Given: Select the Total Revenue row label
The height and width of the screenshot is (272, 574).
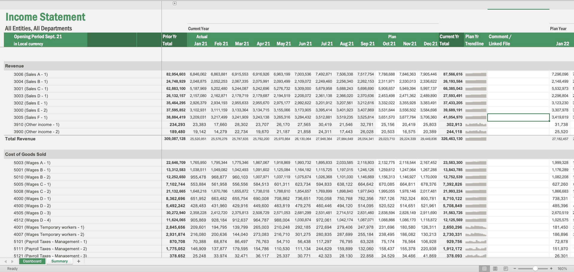Looking at the screenshot, I should (x=20, y=139).
